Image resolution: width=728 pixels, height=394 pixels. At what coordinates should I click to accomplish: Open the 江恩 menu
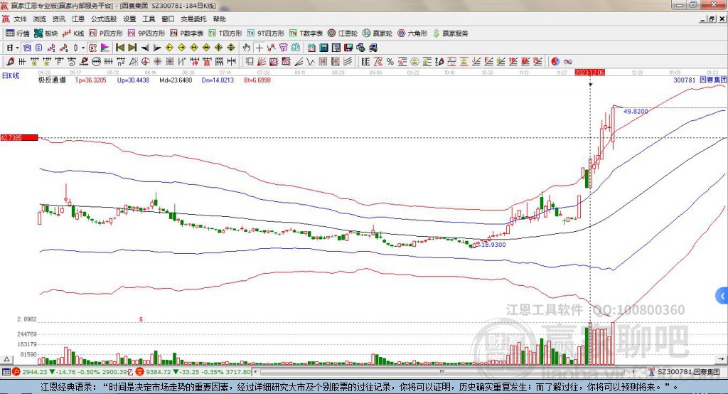(78, 19)
